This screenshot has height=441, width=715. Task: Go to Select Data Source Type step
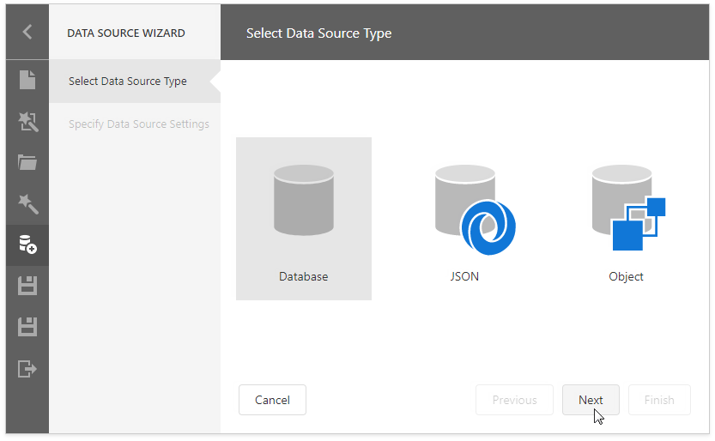[x=128, y=82]
